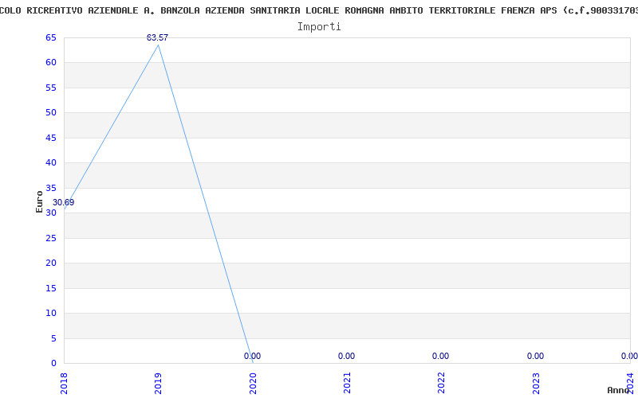Click the 2021 year tick label

(347, 383)
